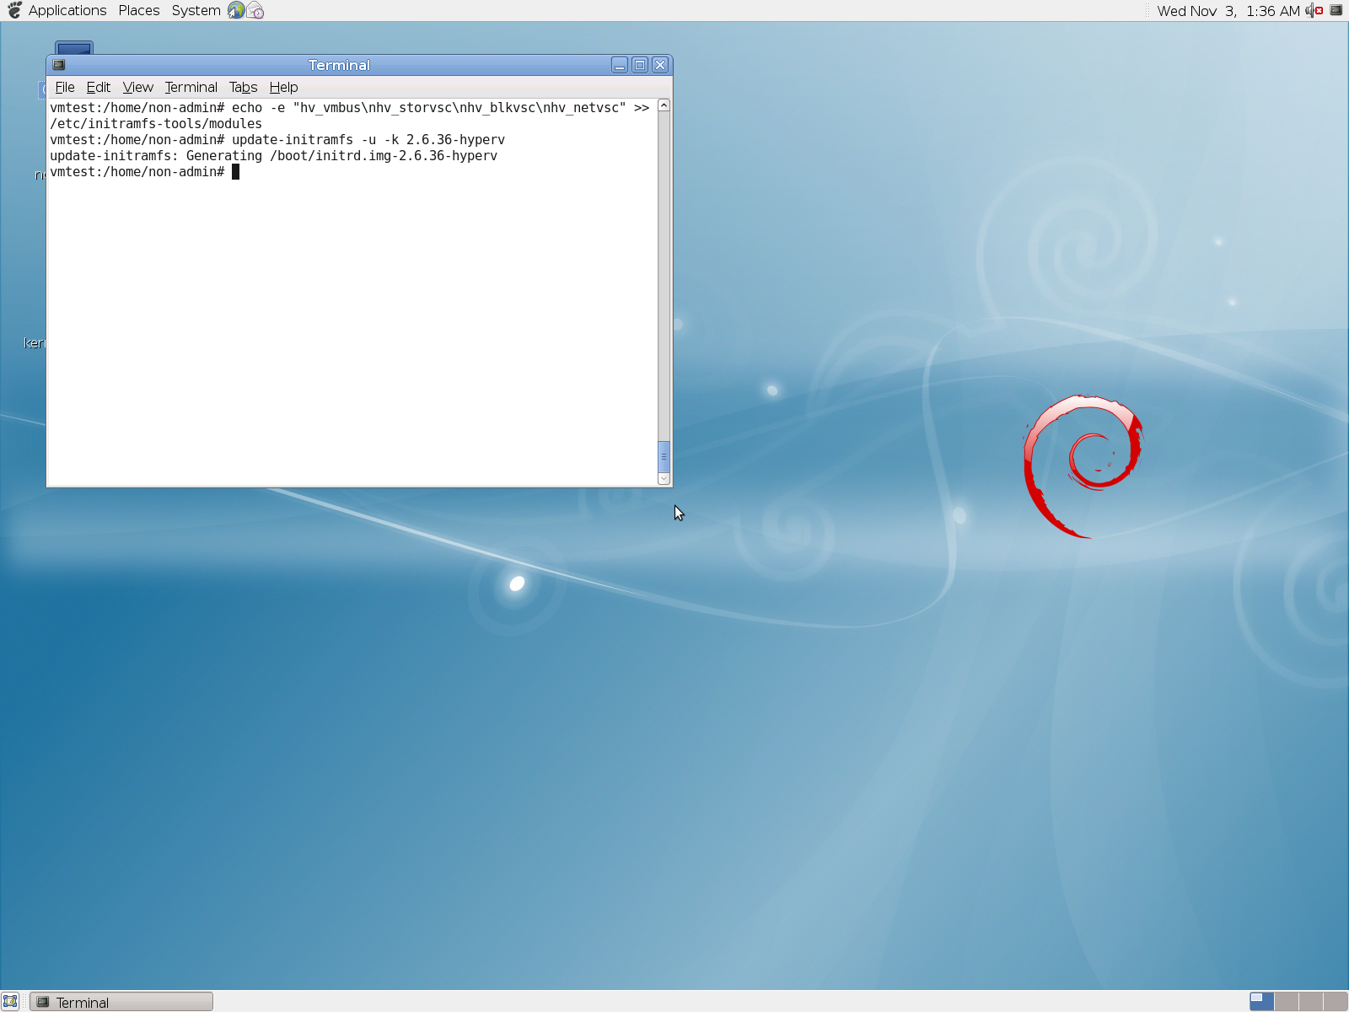Open the Terminal window menu icon in titlebar
Screen dimensions: 1349x1012
tap(59, 65)
